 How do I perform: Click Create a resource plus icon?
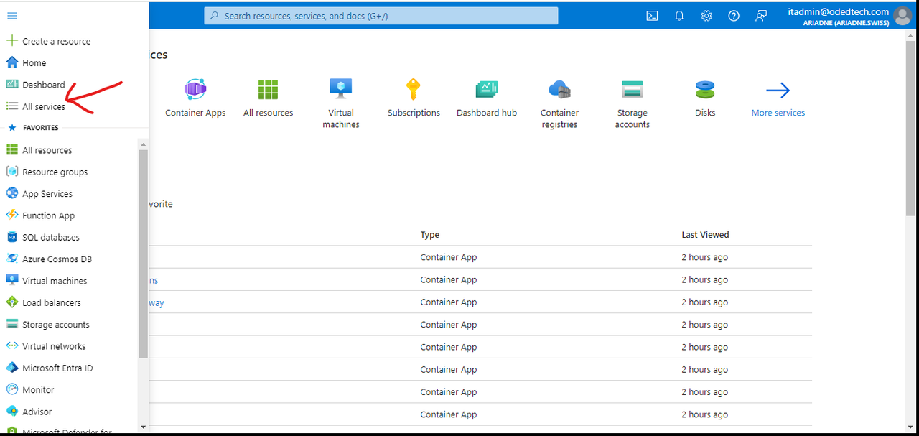[x=11, y=41]
